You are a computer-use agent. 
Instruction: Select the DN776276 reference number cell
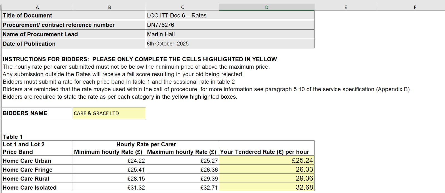tap(230, 25)
